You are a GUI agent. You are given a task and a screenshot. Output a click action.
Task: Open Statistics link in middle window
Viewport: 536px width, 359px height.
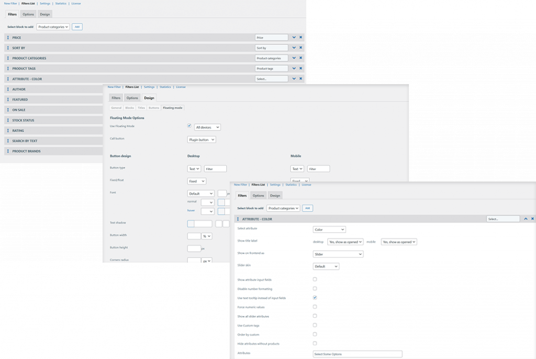[165, 87]
